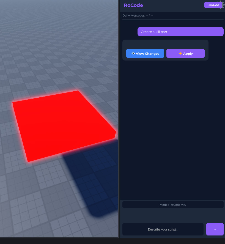Click the UPGRADE button
This screenshot has width=225, height=244.
click(x=213, y=5)
